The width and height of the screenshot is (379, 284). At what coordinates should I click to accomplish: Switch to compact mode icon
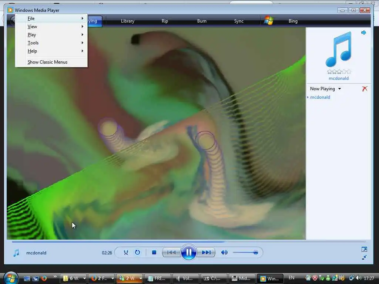[364, 257]
